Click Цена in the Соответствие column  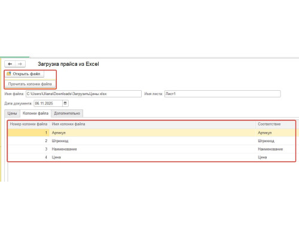[x=263, y=157]
